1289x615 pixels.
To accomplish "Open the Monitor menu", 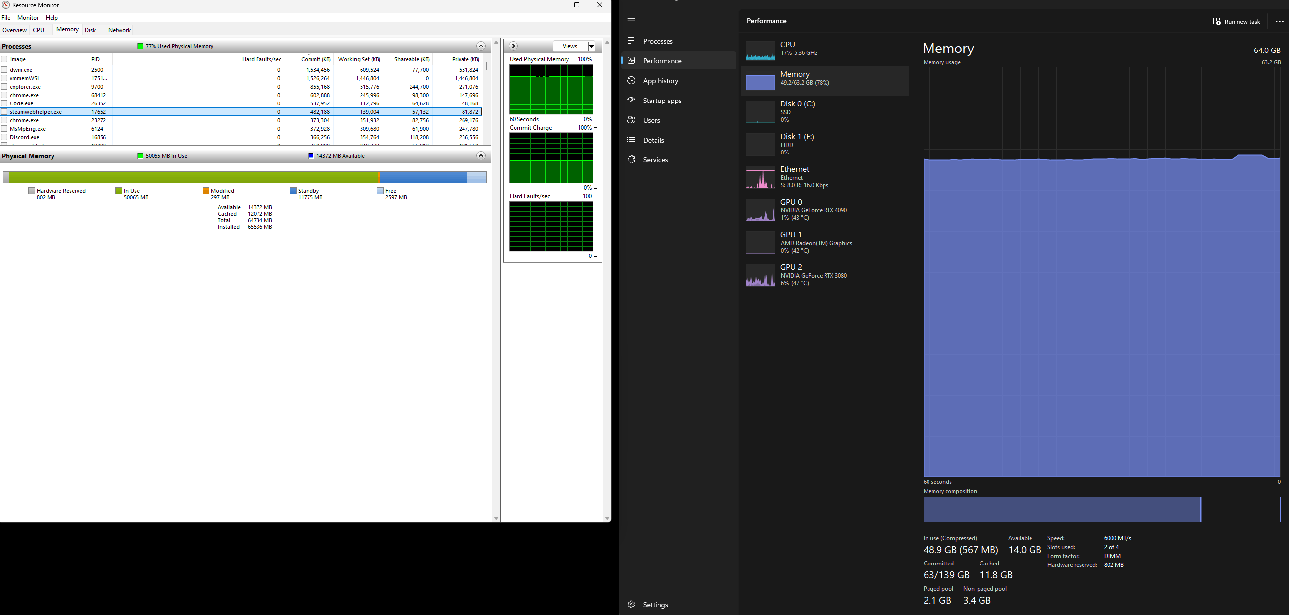I will (28, 17).
